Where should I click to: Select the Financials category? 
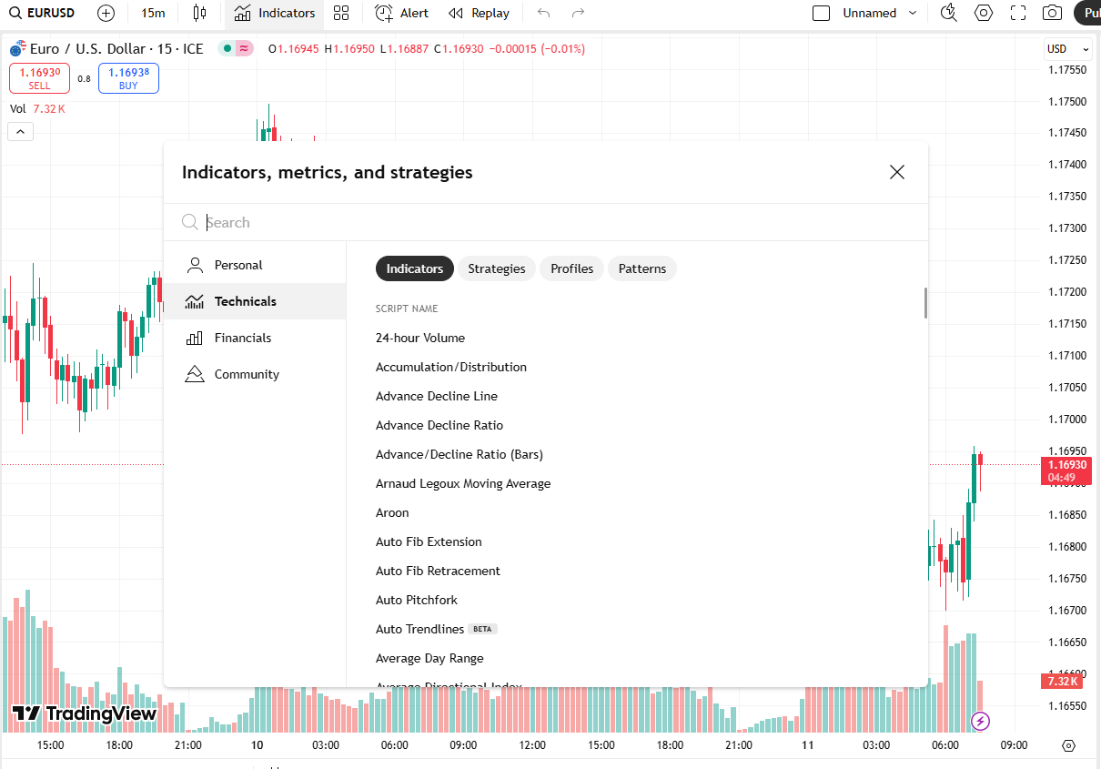(x=255, y=338)
